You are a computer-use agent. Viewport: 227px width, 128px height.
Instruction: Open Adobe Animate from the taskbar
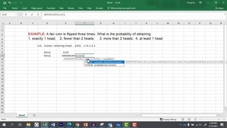tap(61, 124)
